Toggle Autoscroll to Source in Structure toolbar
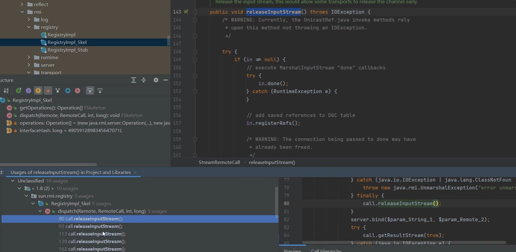The image size is (516, 252). click(x=90, y=91)
